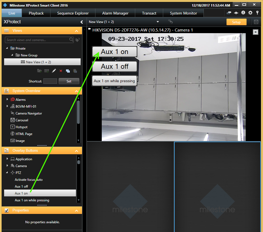
Task: Select Image in System Overview
Action: click(20, 141)
